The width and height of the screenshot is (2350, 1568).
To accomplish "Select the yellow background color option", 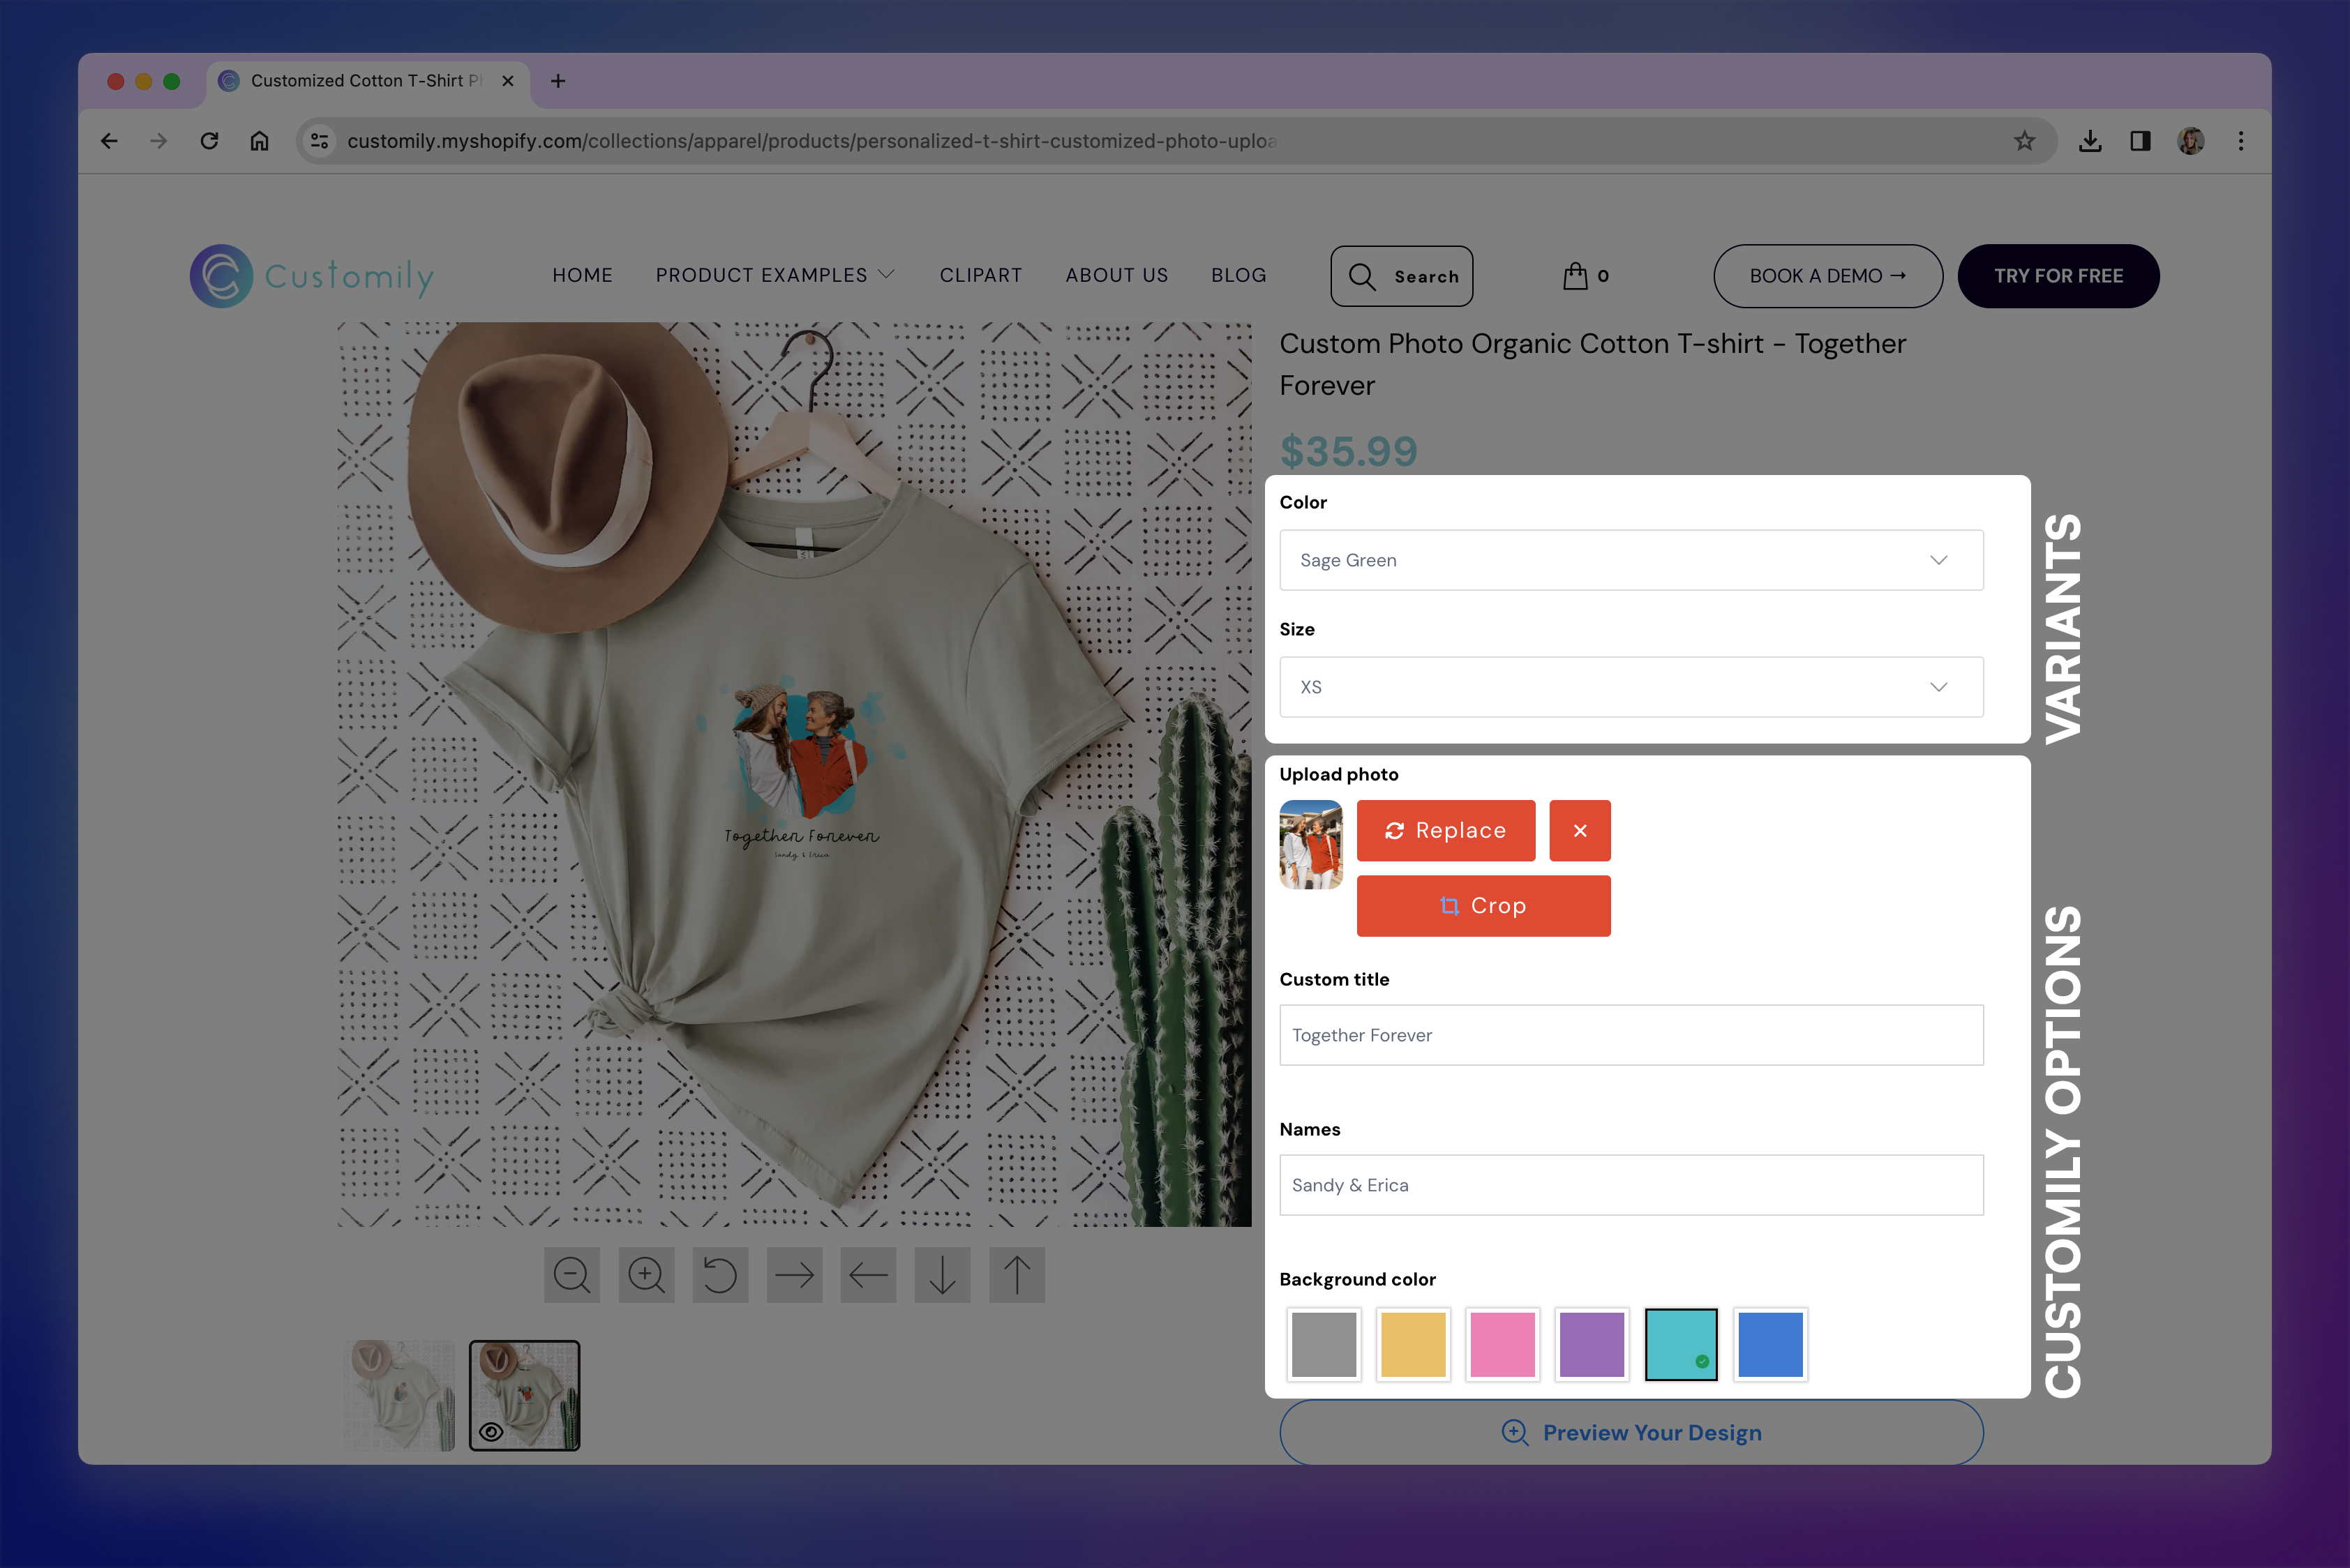I will click(1413, 1345).
